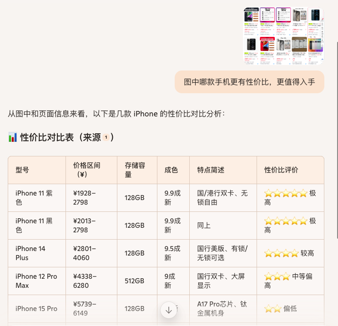Select the iPhone 11 紫色 model cell

(x=37, y=198)
